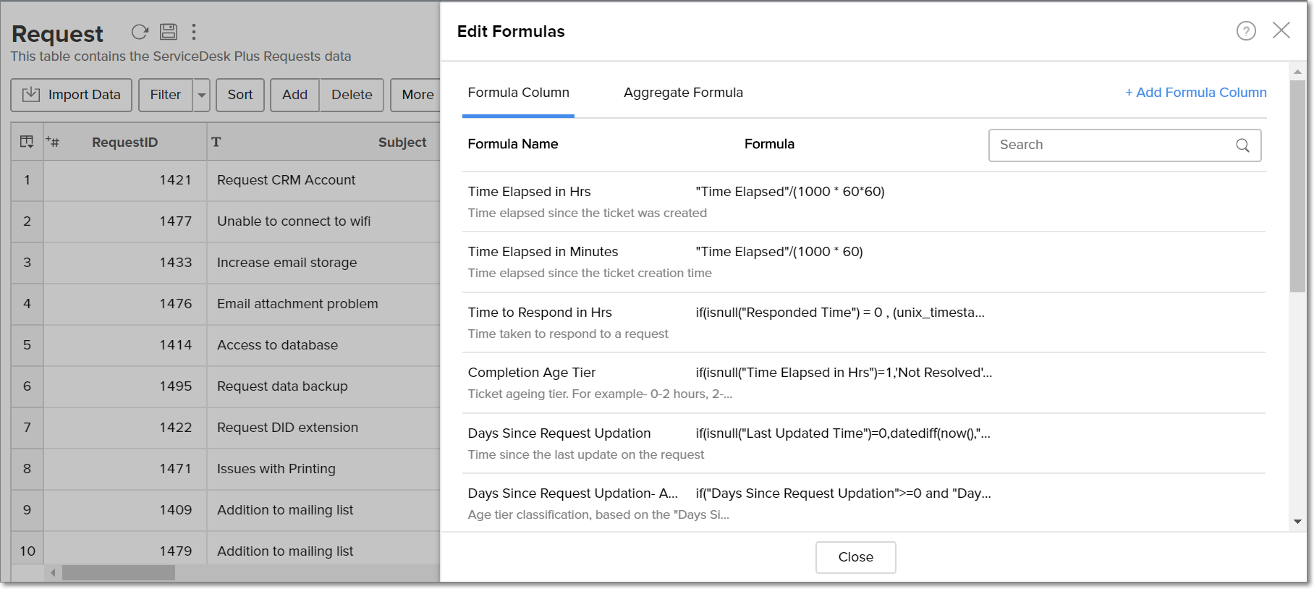The height and width of the screenshot is (589, 1314).
Task: Click the Sort button
Action: coord(240,95)
